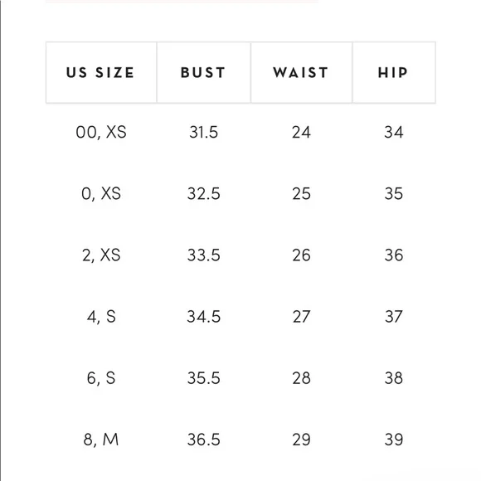Image resolution: width=481 pixels, height=481 pixels.
Task: Click the 34.5 bust value
Action: pyautogui.click(x=203, y=317)
